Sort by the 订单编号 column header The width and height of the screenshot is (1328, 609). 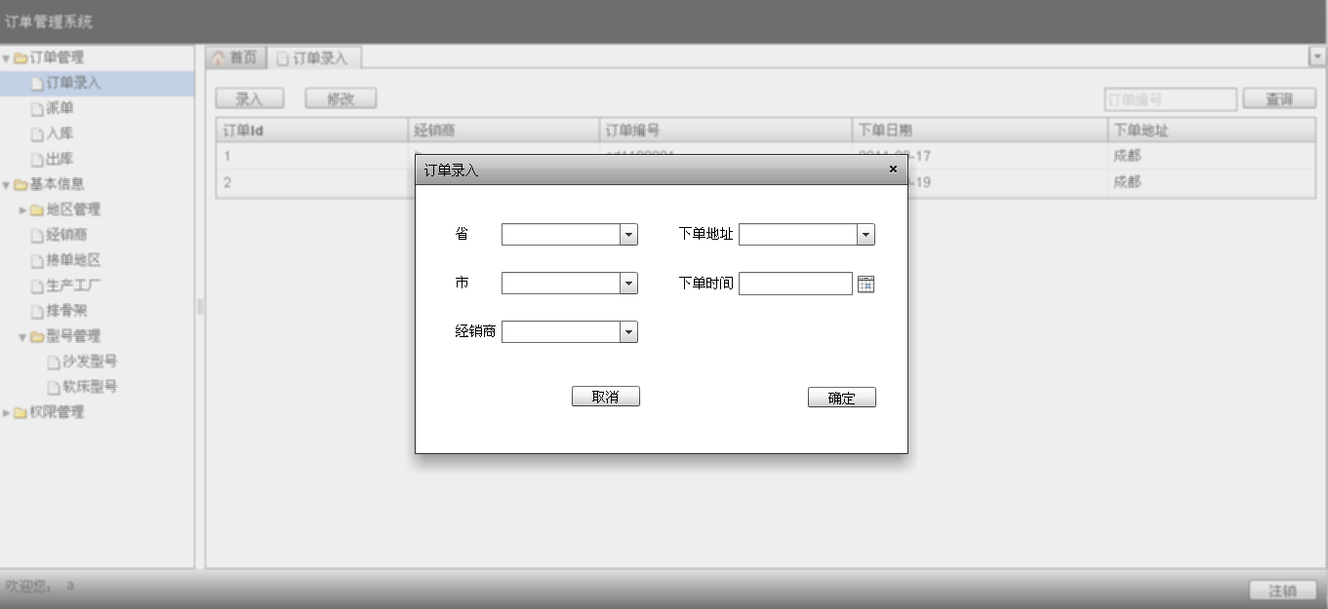click(x=725, y=130)
